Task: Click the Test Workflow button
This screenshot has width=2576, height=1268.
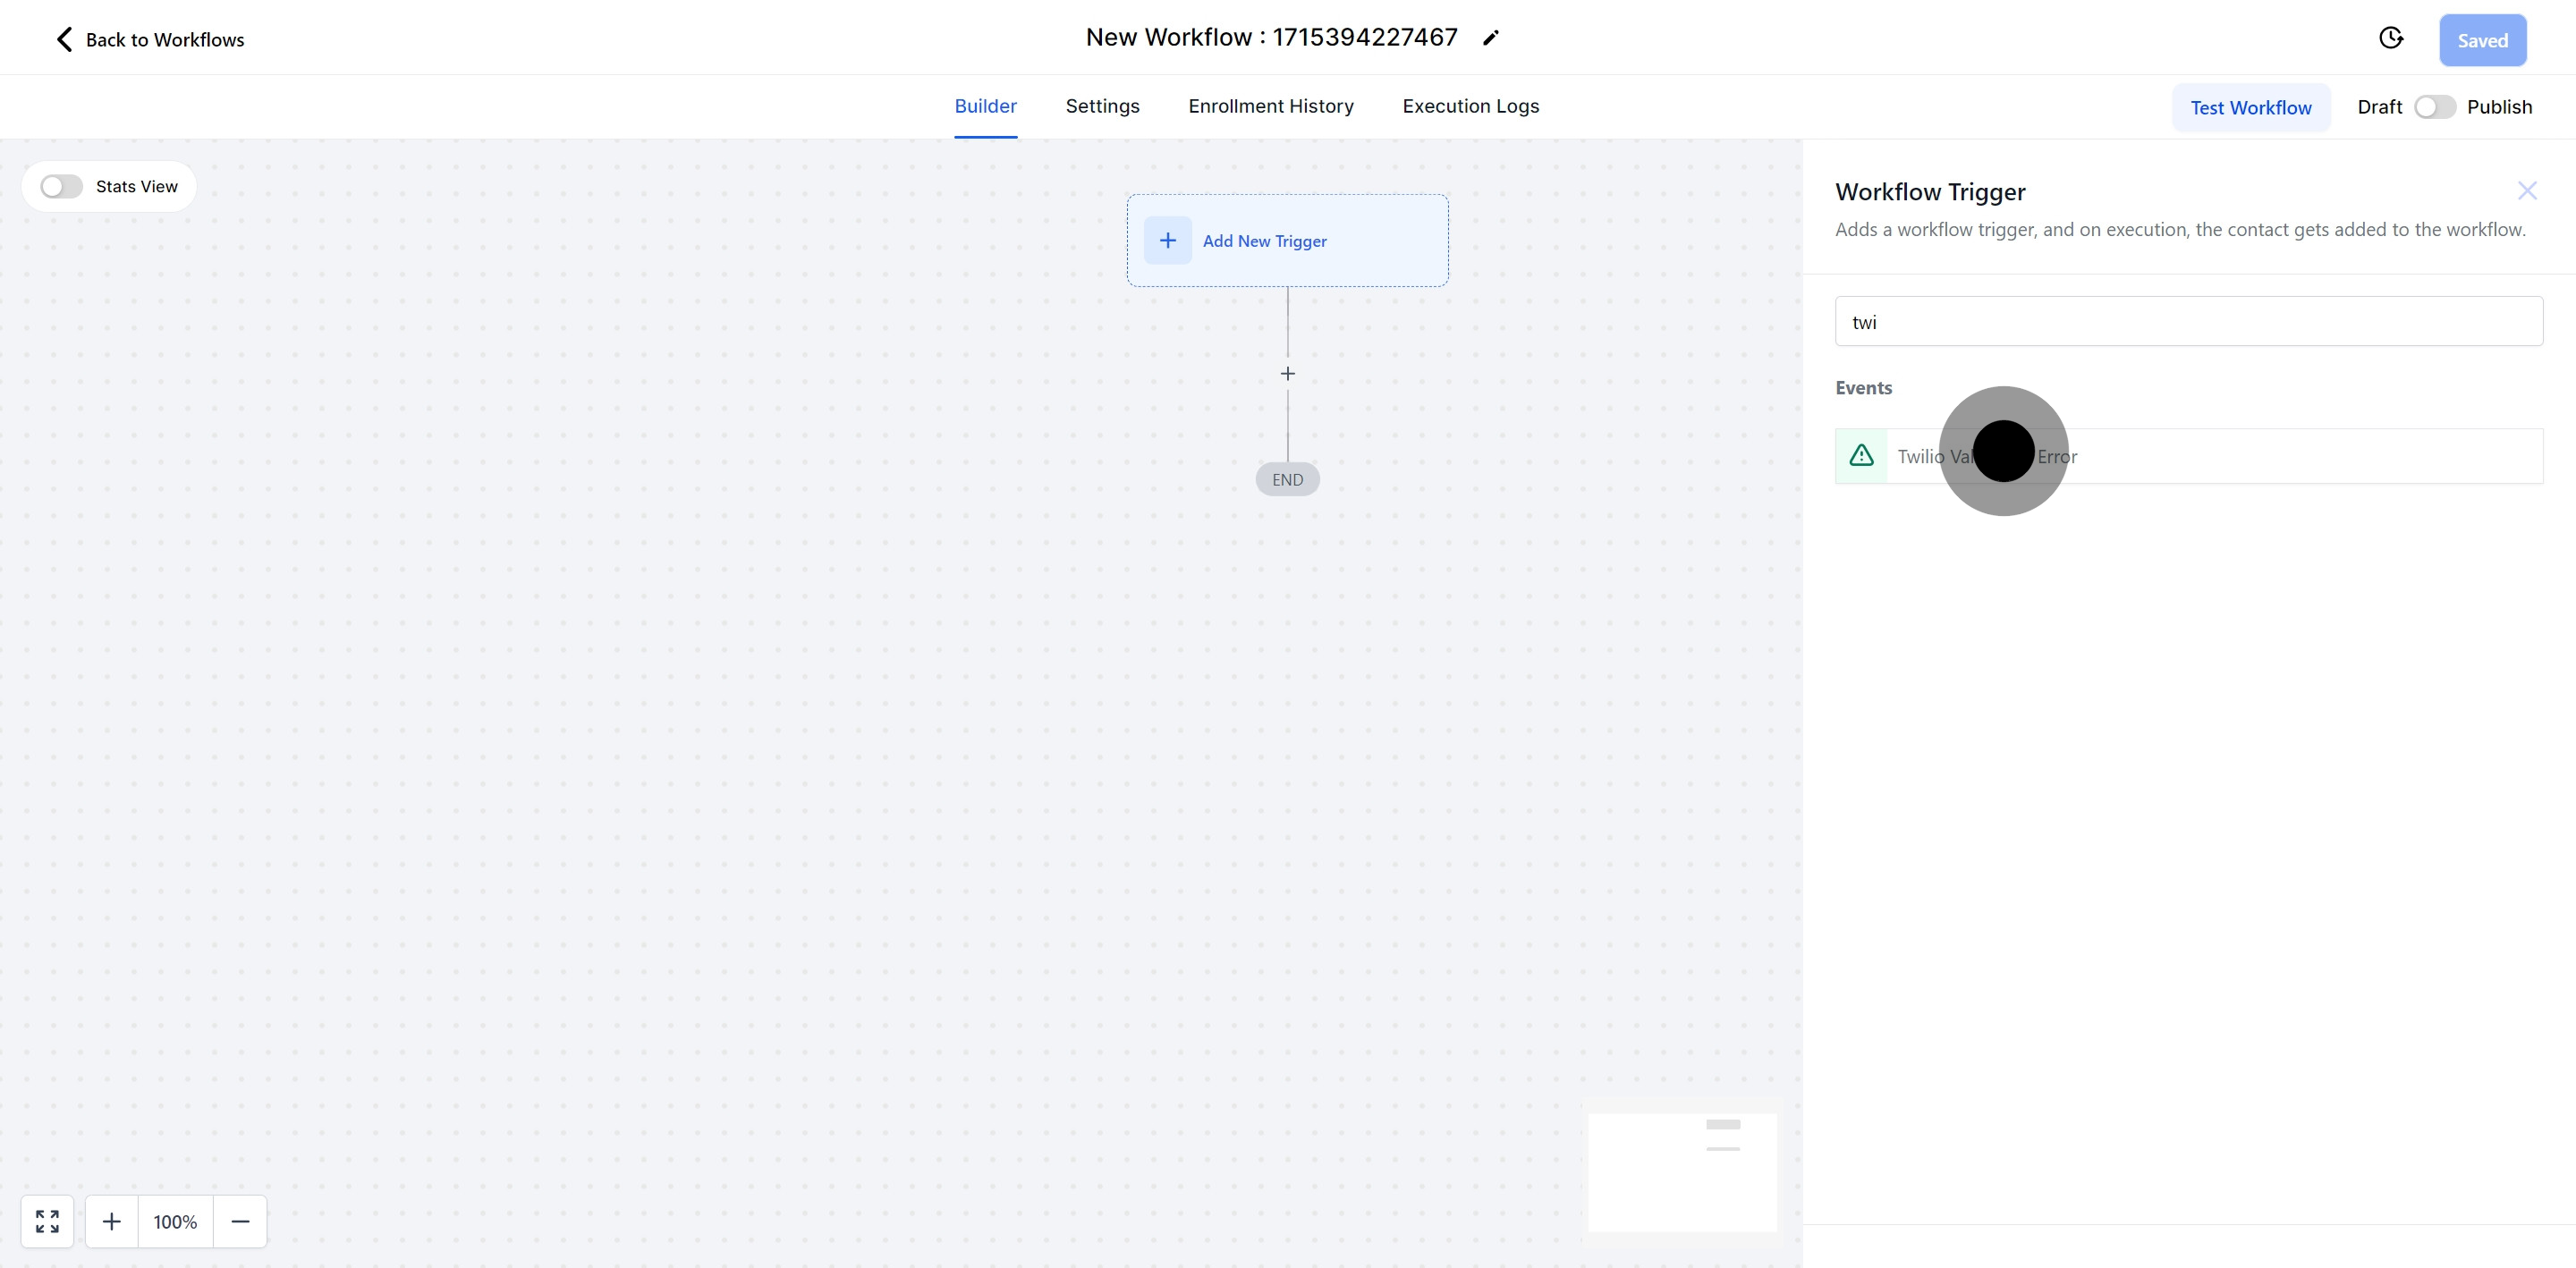Action: coord(2251,107)
